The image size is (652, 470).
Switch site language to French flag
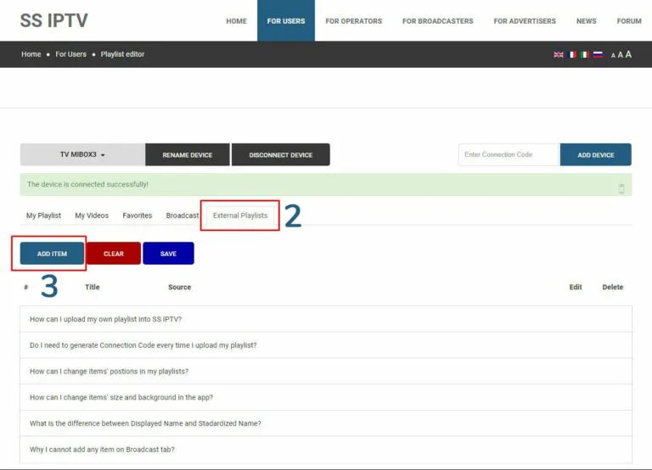click(572, 54)
